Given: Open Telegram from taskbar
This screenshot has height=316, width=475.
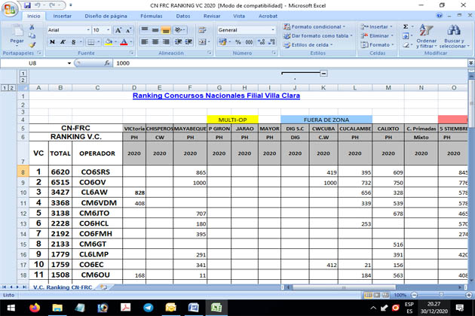Looking at the screenshot, I should pyautogui.click(x=148, y=308).
